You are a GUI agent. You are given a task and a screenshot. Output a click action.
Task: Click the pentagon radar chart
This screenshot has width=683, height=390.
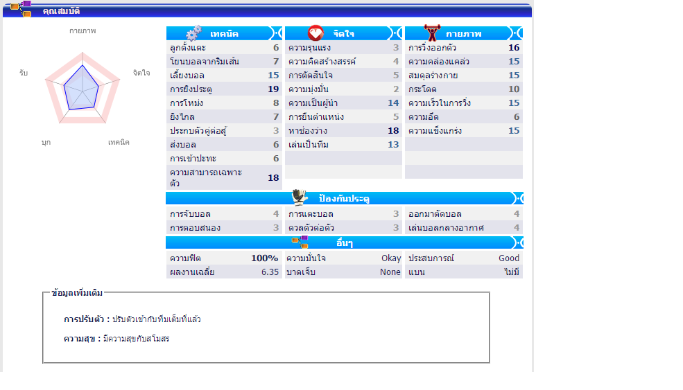click(83, 89)
